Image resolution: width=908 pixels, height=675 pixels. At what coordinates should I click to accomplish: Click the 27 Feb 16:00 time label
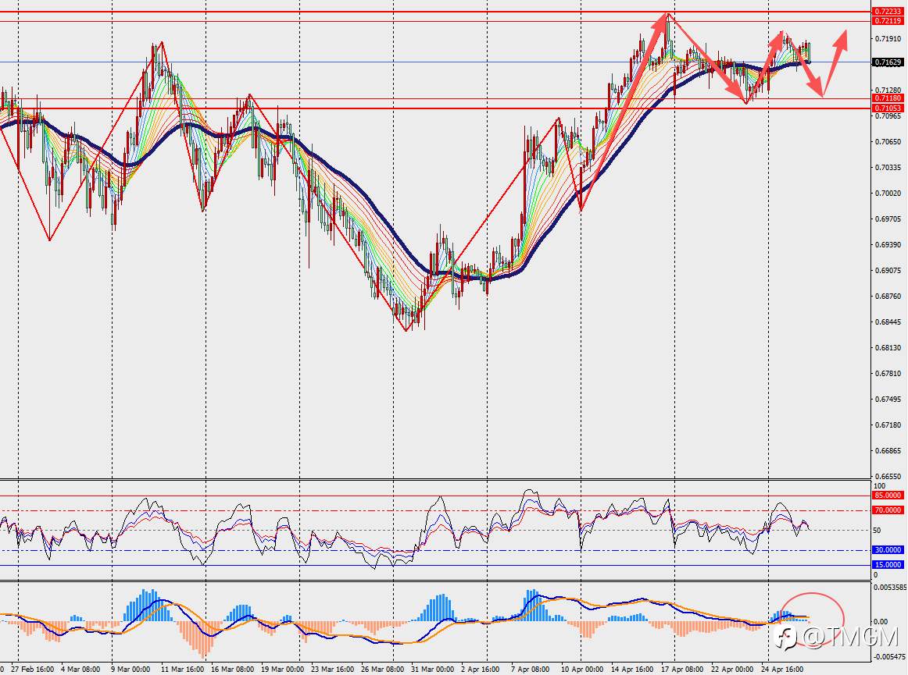click(x=33, y=670)
